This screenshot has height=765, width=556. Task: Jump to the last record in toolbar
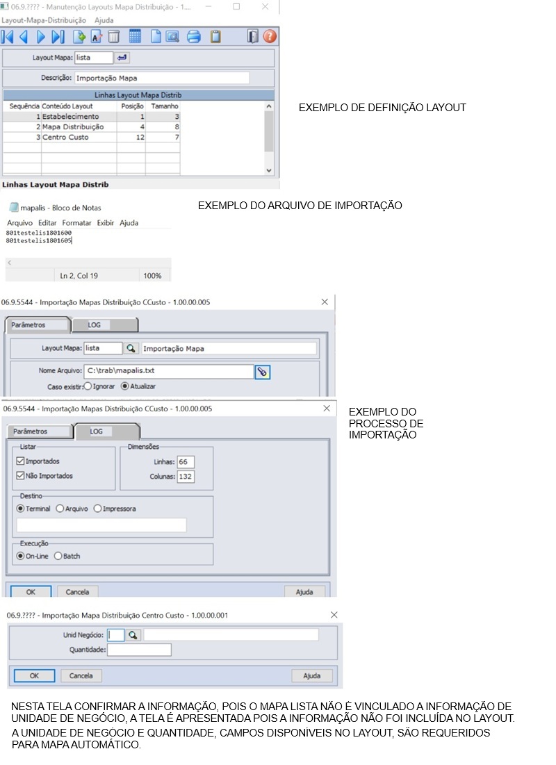coord(58,37)
